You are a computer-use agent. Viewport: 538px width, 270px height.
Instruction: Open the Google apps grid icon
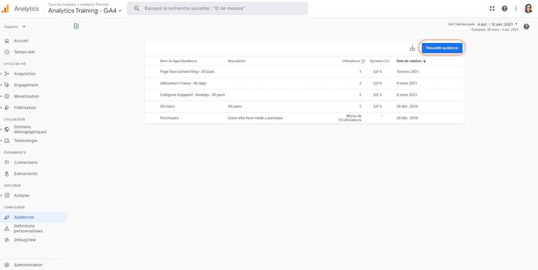(x=492, y=9)
